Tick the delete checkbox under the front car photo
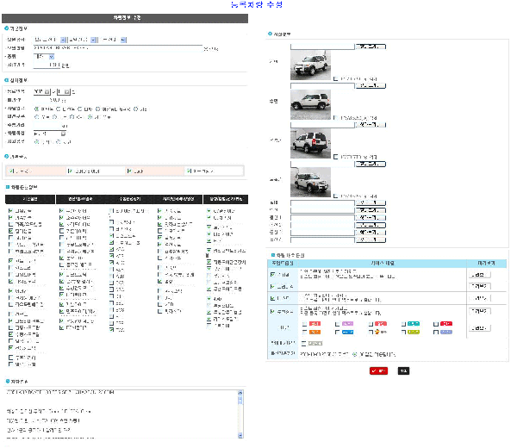The width and height of the screenshot is (517, 448). [x=336, y=78]
